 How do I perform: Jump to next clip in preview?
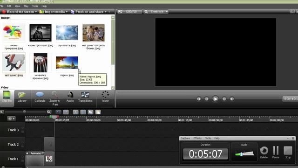point(232,99)
